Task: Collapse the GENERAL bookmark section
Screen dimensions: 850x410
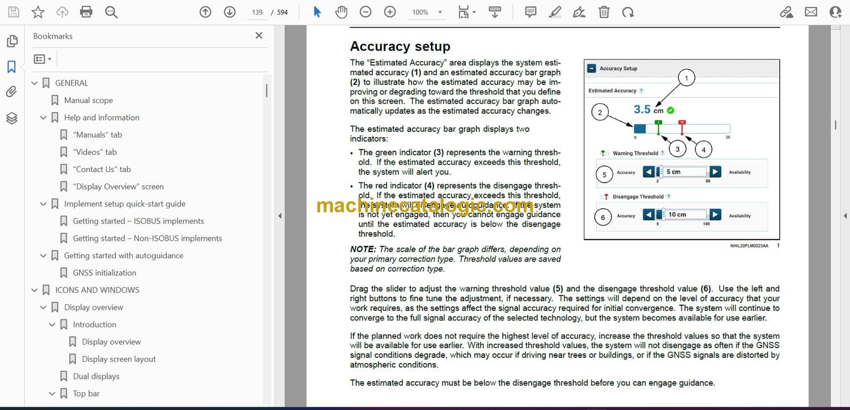Action: coord(35,83)
